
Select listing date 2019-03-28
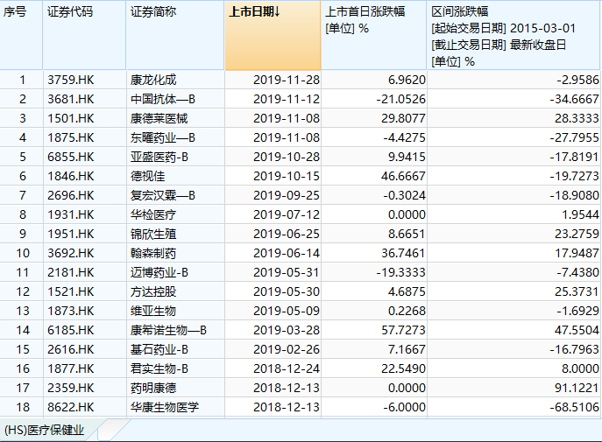[x=287, y=330]
